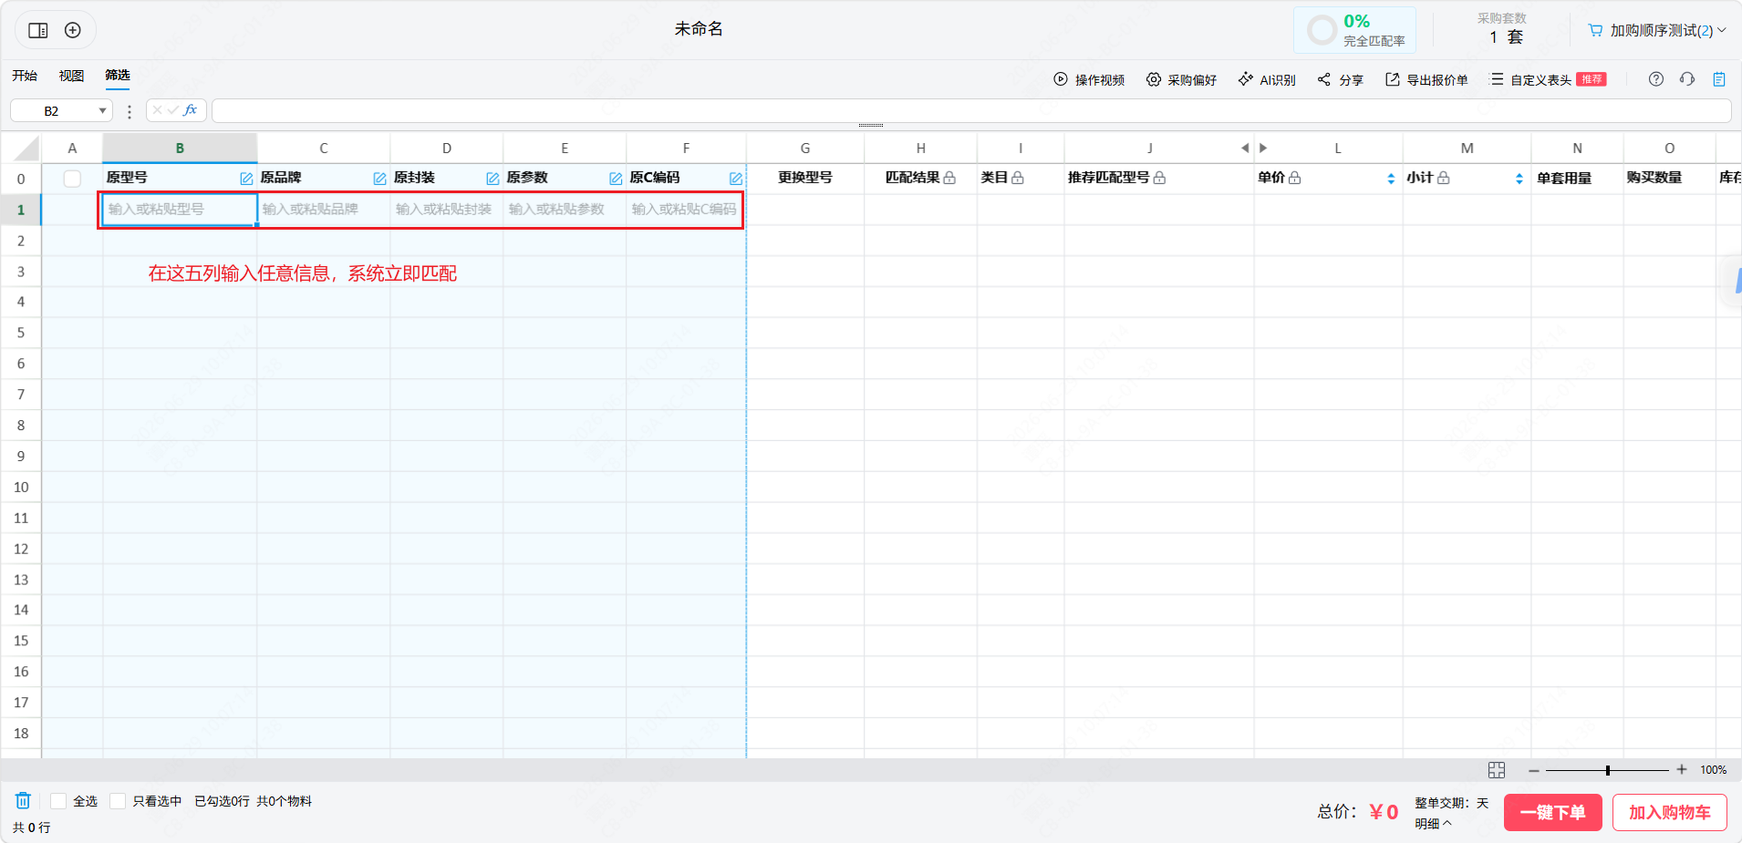Click the lock icon beside 类目

coord(1018,178)
